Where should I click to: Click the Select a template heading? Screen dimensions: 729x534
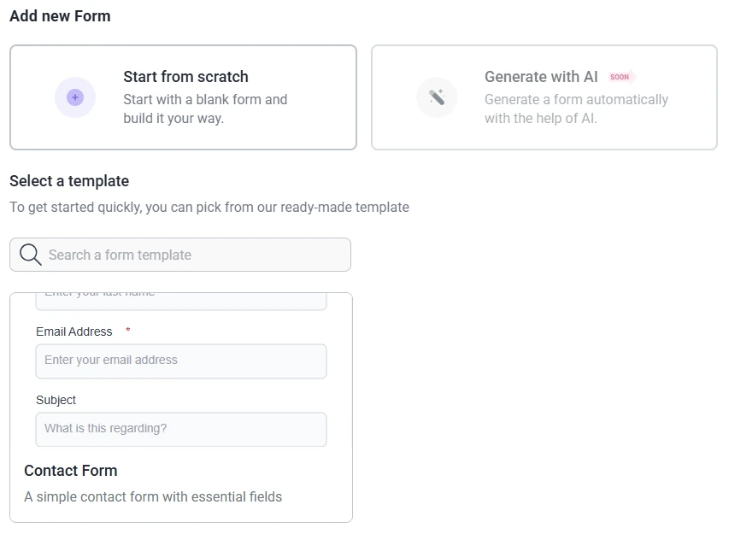[x=68, y=180]
